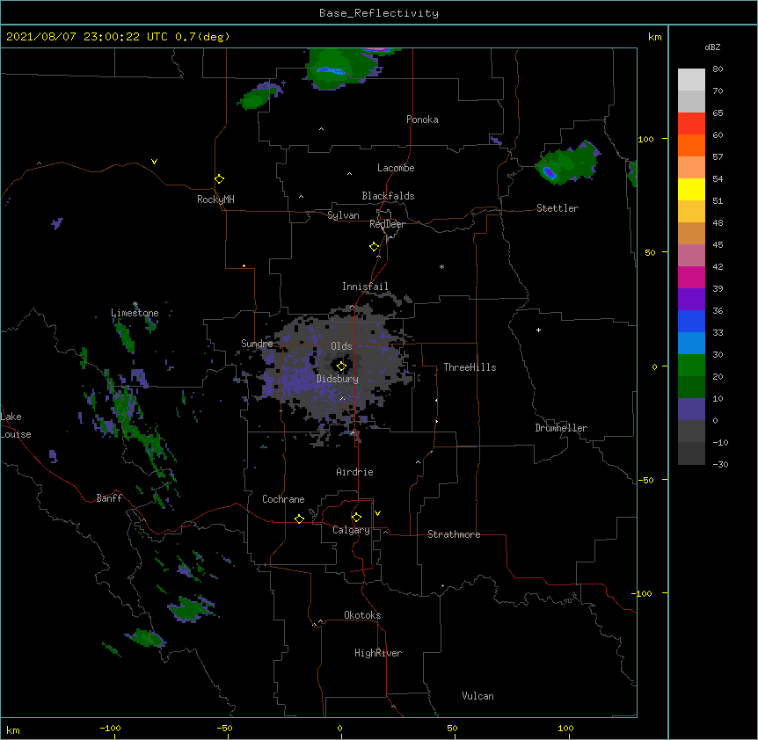Click the Calgary city label
Image resolution: width=758 pixels, height=740 pixels.
351,530
